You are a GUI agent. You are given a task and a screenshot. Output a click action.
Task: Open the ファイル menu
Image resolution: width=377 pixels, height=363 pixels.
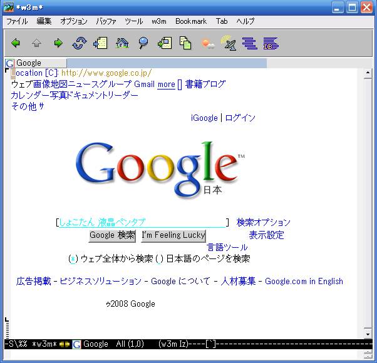(x=17, y=21)
